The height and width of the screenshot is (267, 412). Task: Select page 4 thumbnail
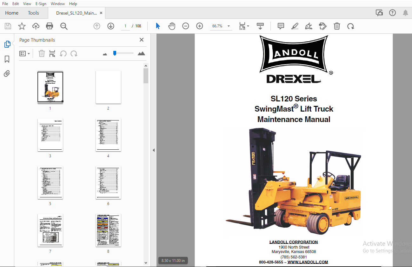[108, 135]
